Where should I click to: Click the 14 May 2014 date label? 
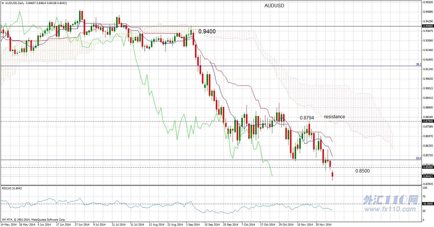[x=9, y=225]
